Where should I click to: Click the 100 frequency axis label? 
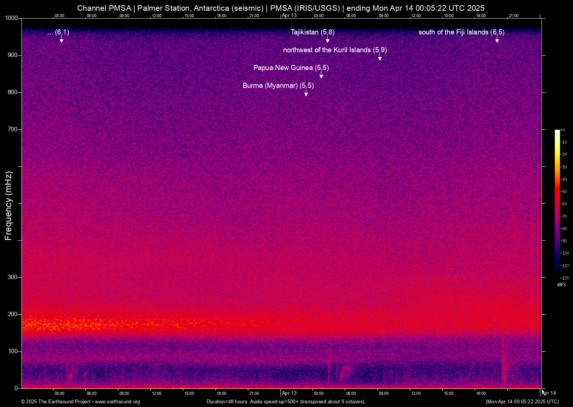[x=13, y=351]
